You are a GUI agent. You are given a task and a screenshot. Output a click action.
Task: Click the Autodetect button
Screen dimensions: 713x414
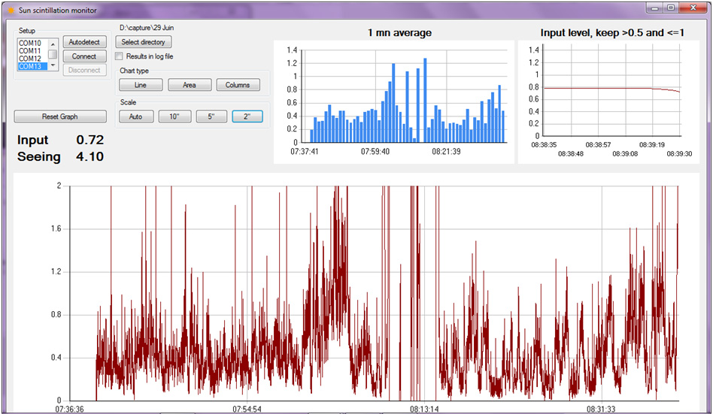(84, 42)
